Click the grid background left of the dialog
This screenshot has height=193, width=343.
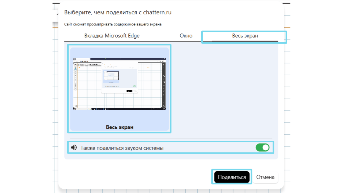click(55, 107)
